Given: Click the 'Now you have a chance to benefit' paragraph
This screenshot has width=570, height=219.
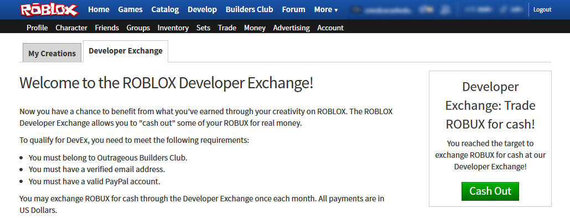Looking at the screenshot, I should (x=206, y=117).
